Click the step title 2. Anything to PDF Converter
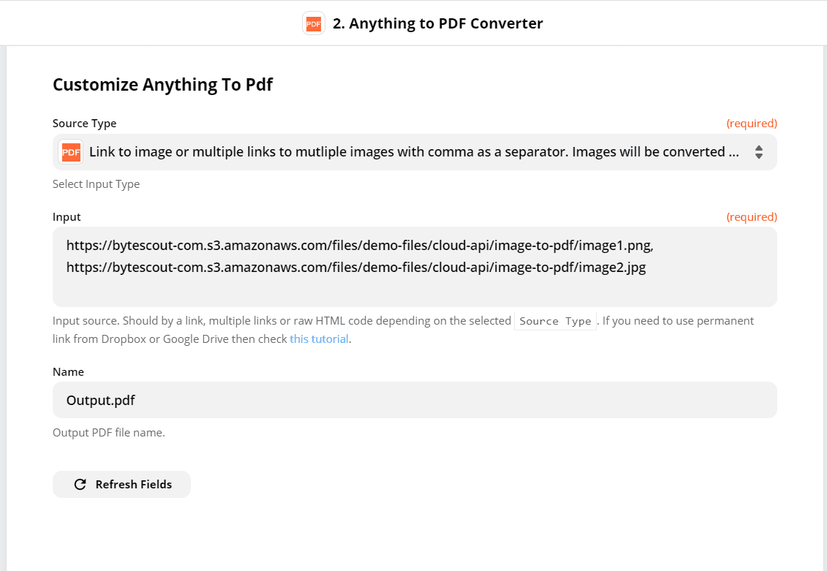 coord(439,23)
